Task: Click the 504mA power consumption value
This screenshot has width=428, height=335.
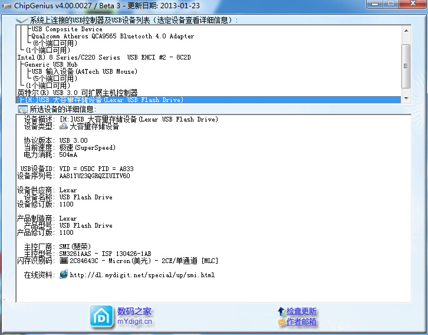Action: (x=68, y=155)
